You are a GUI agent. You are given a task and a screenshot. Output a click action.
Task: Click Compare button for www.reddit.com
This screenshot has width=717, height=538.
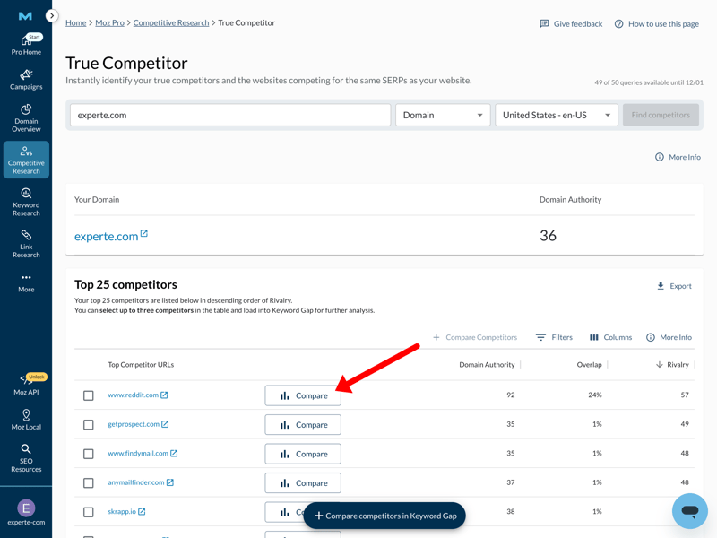(x=303, y=395)
